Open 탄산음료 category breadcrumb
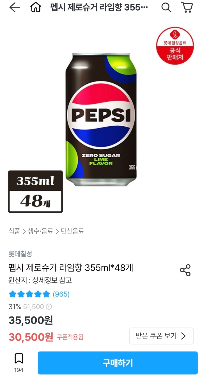 coord(72,231)
